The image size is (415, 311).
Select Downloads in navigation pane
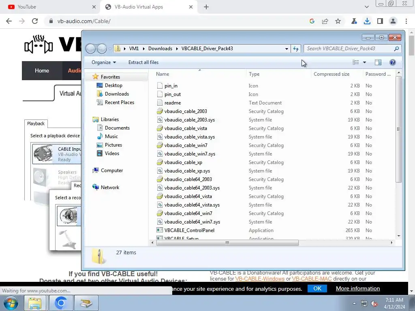click(x=117, y=94)
